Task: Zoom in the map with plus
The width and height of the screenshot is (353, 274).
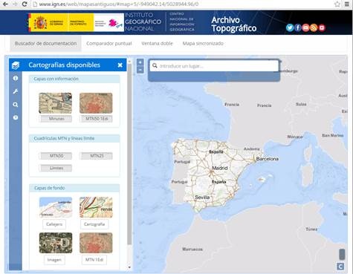Action: [140, 62]
